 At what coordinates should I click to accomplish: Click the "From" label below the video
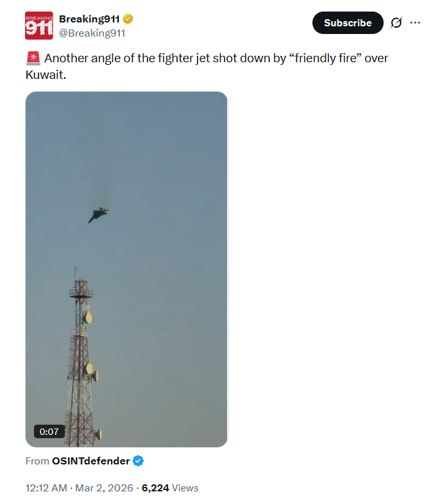(x=37, y=461)
